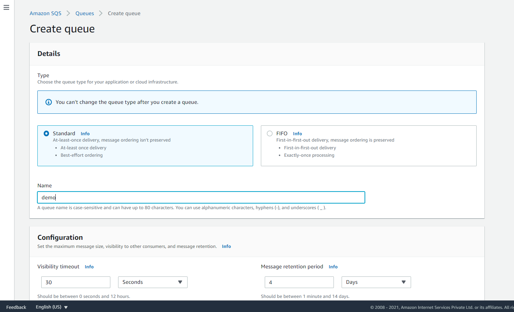Click the 'Exactly-once processing' bullet text
This screenshot has height=312, width=514.
(x=309, y=155)
